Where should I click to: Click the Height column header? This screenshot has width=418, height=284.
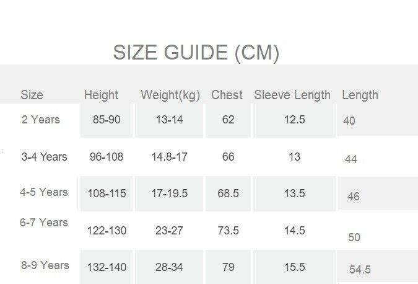pyautogui.click(x=101, y=95)
